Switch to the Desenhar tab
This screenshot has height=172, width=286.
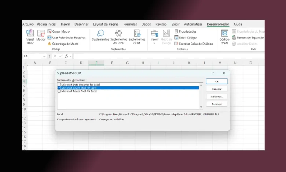[x=81, y=24]
